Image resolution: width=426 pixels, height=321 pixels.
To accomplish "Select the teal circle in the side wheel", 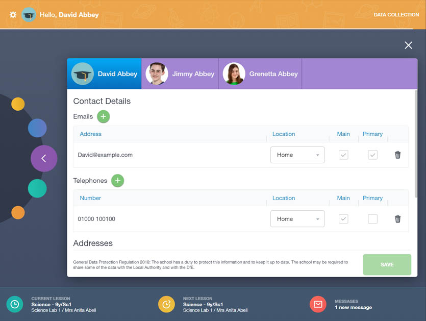I will click(x=37, y=188).
